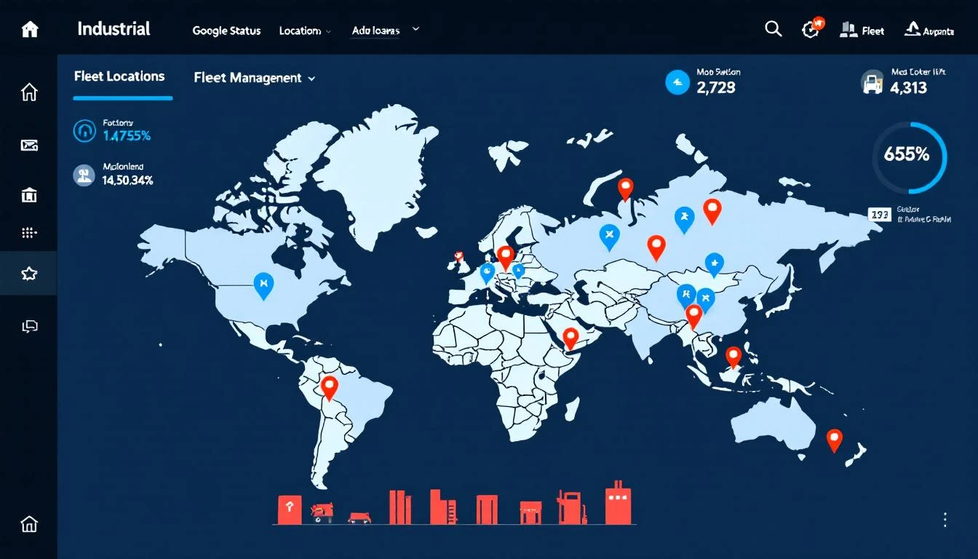
Task: Open the Chat icon in sidebar
Action: click(28, 325)
